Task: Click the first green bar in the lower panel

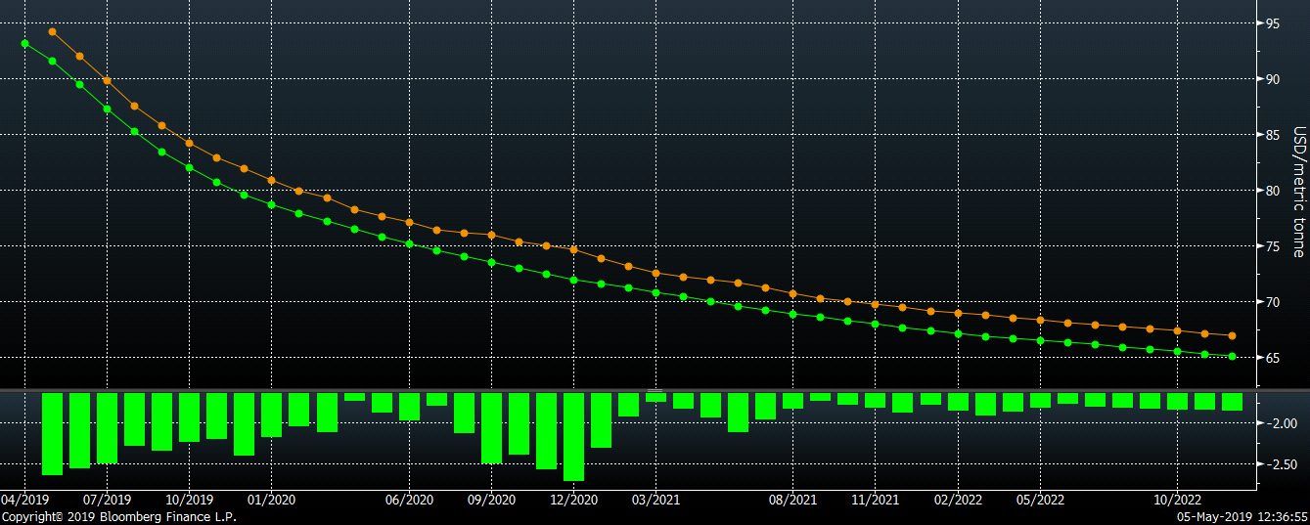Action: (x=52, y=433)
